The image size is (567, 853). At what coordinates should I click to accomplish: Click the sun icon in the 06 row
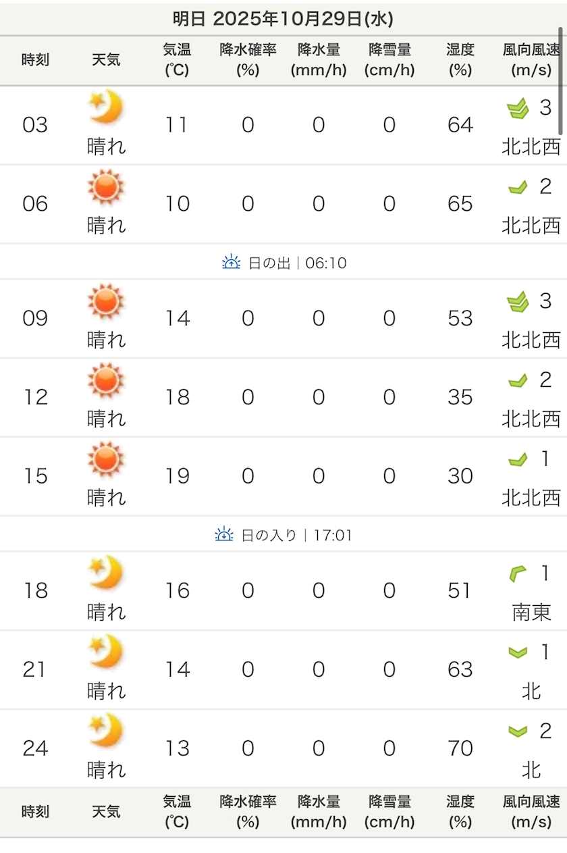pyautogui.click(x=106, y=187)
